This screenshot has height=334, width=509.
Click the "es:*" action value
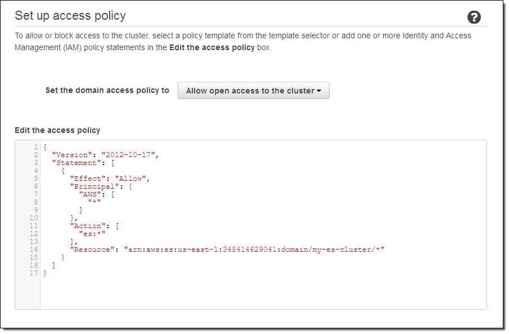click(92, 234)
